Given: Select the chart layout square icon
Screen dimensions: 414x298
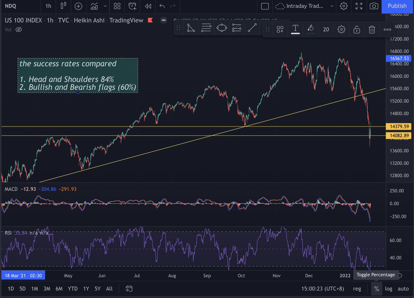Looking at the screenshot, I should point(265,6).
